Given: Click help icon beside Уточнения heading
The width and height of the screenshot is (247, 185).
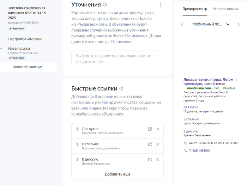Looking at the screenshot, I should click(104, 5).
